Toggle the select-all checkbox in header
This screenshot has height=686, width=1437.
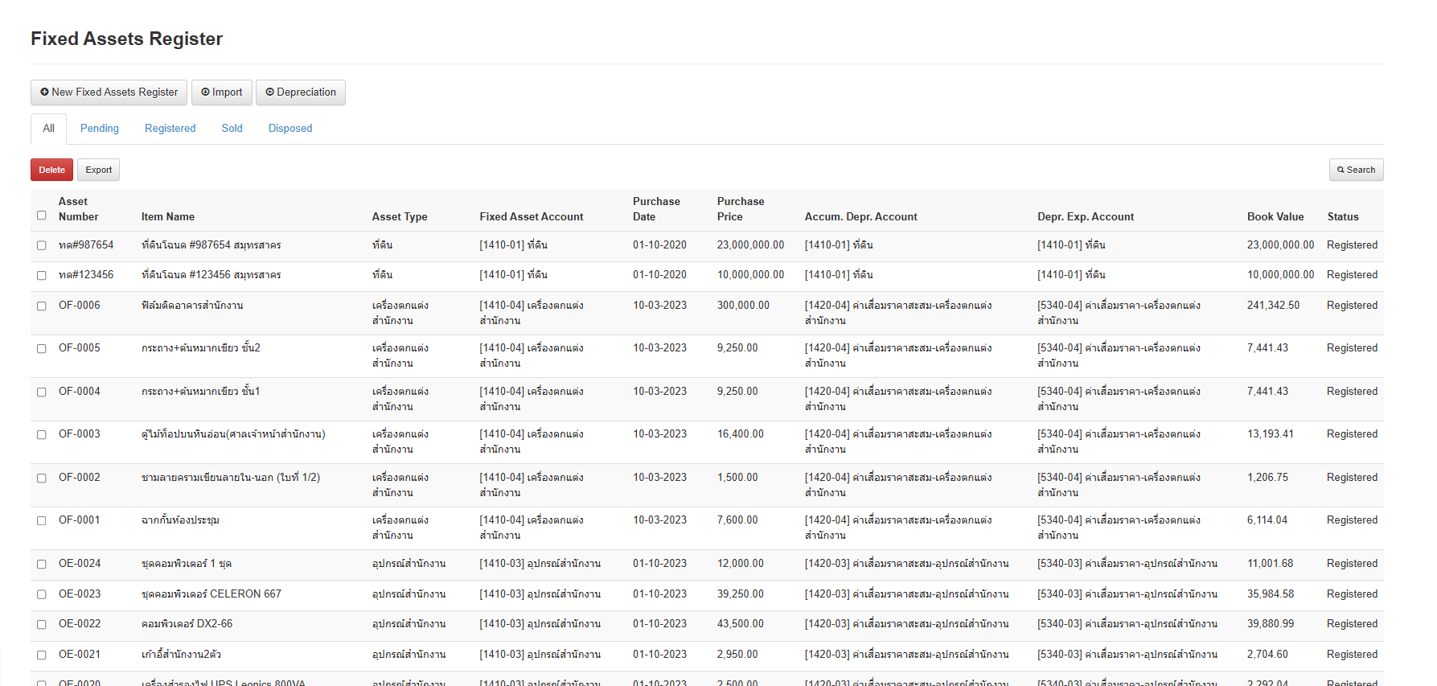42,216
